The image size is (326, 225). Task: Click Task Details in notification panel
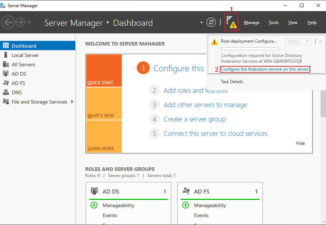232,82
